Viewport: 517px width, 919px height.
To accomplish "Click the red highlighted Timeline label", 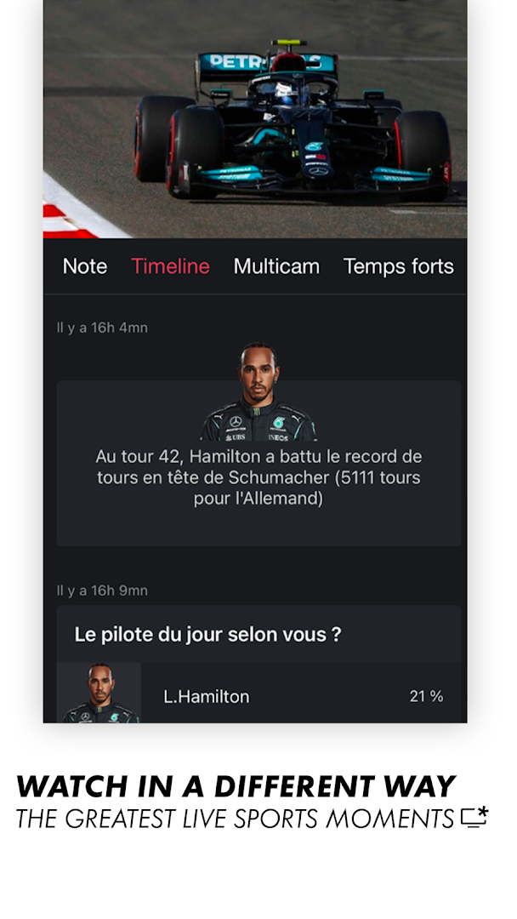I will point(170,266).
